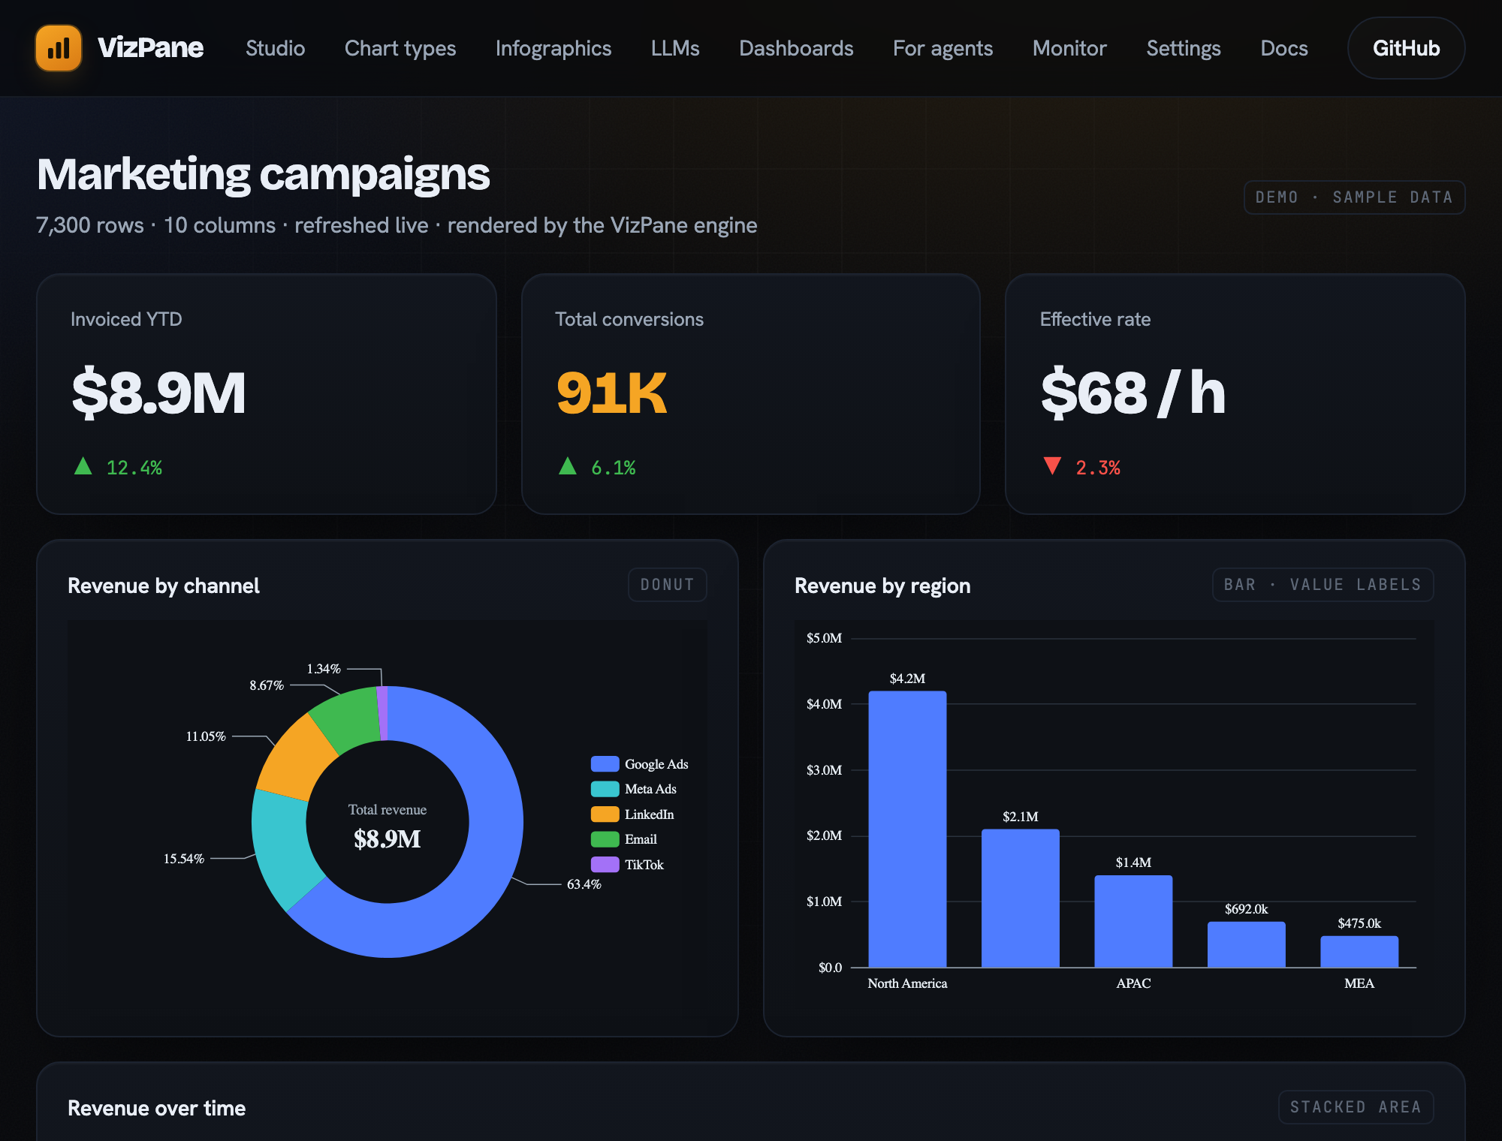Click the LinkedIn legend label
The width and height of the screenshot is (1502, 1141).
649,814
